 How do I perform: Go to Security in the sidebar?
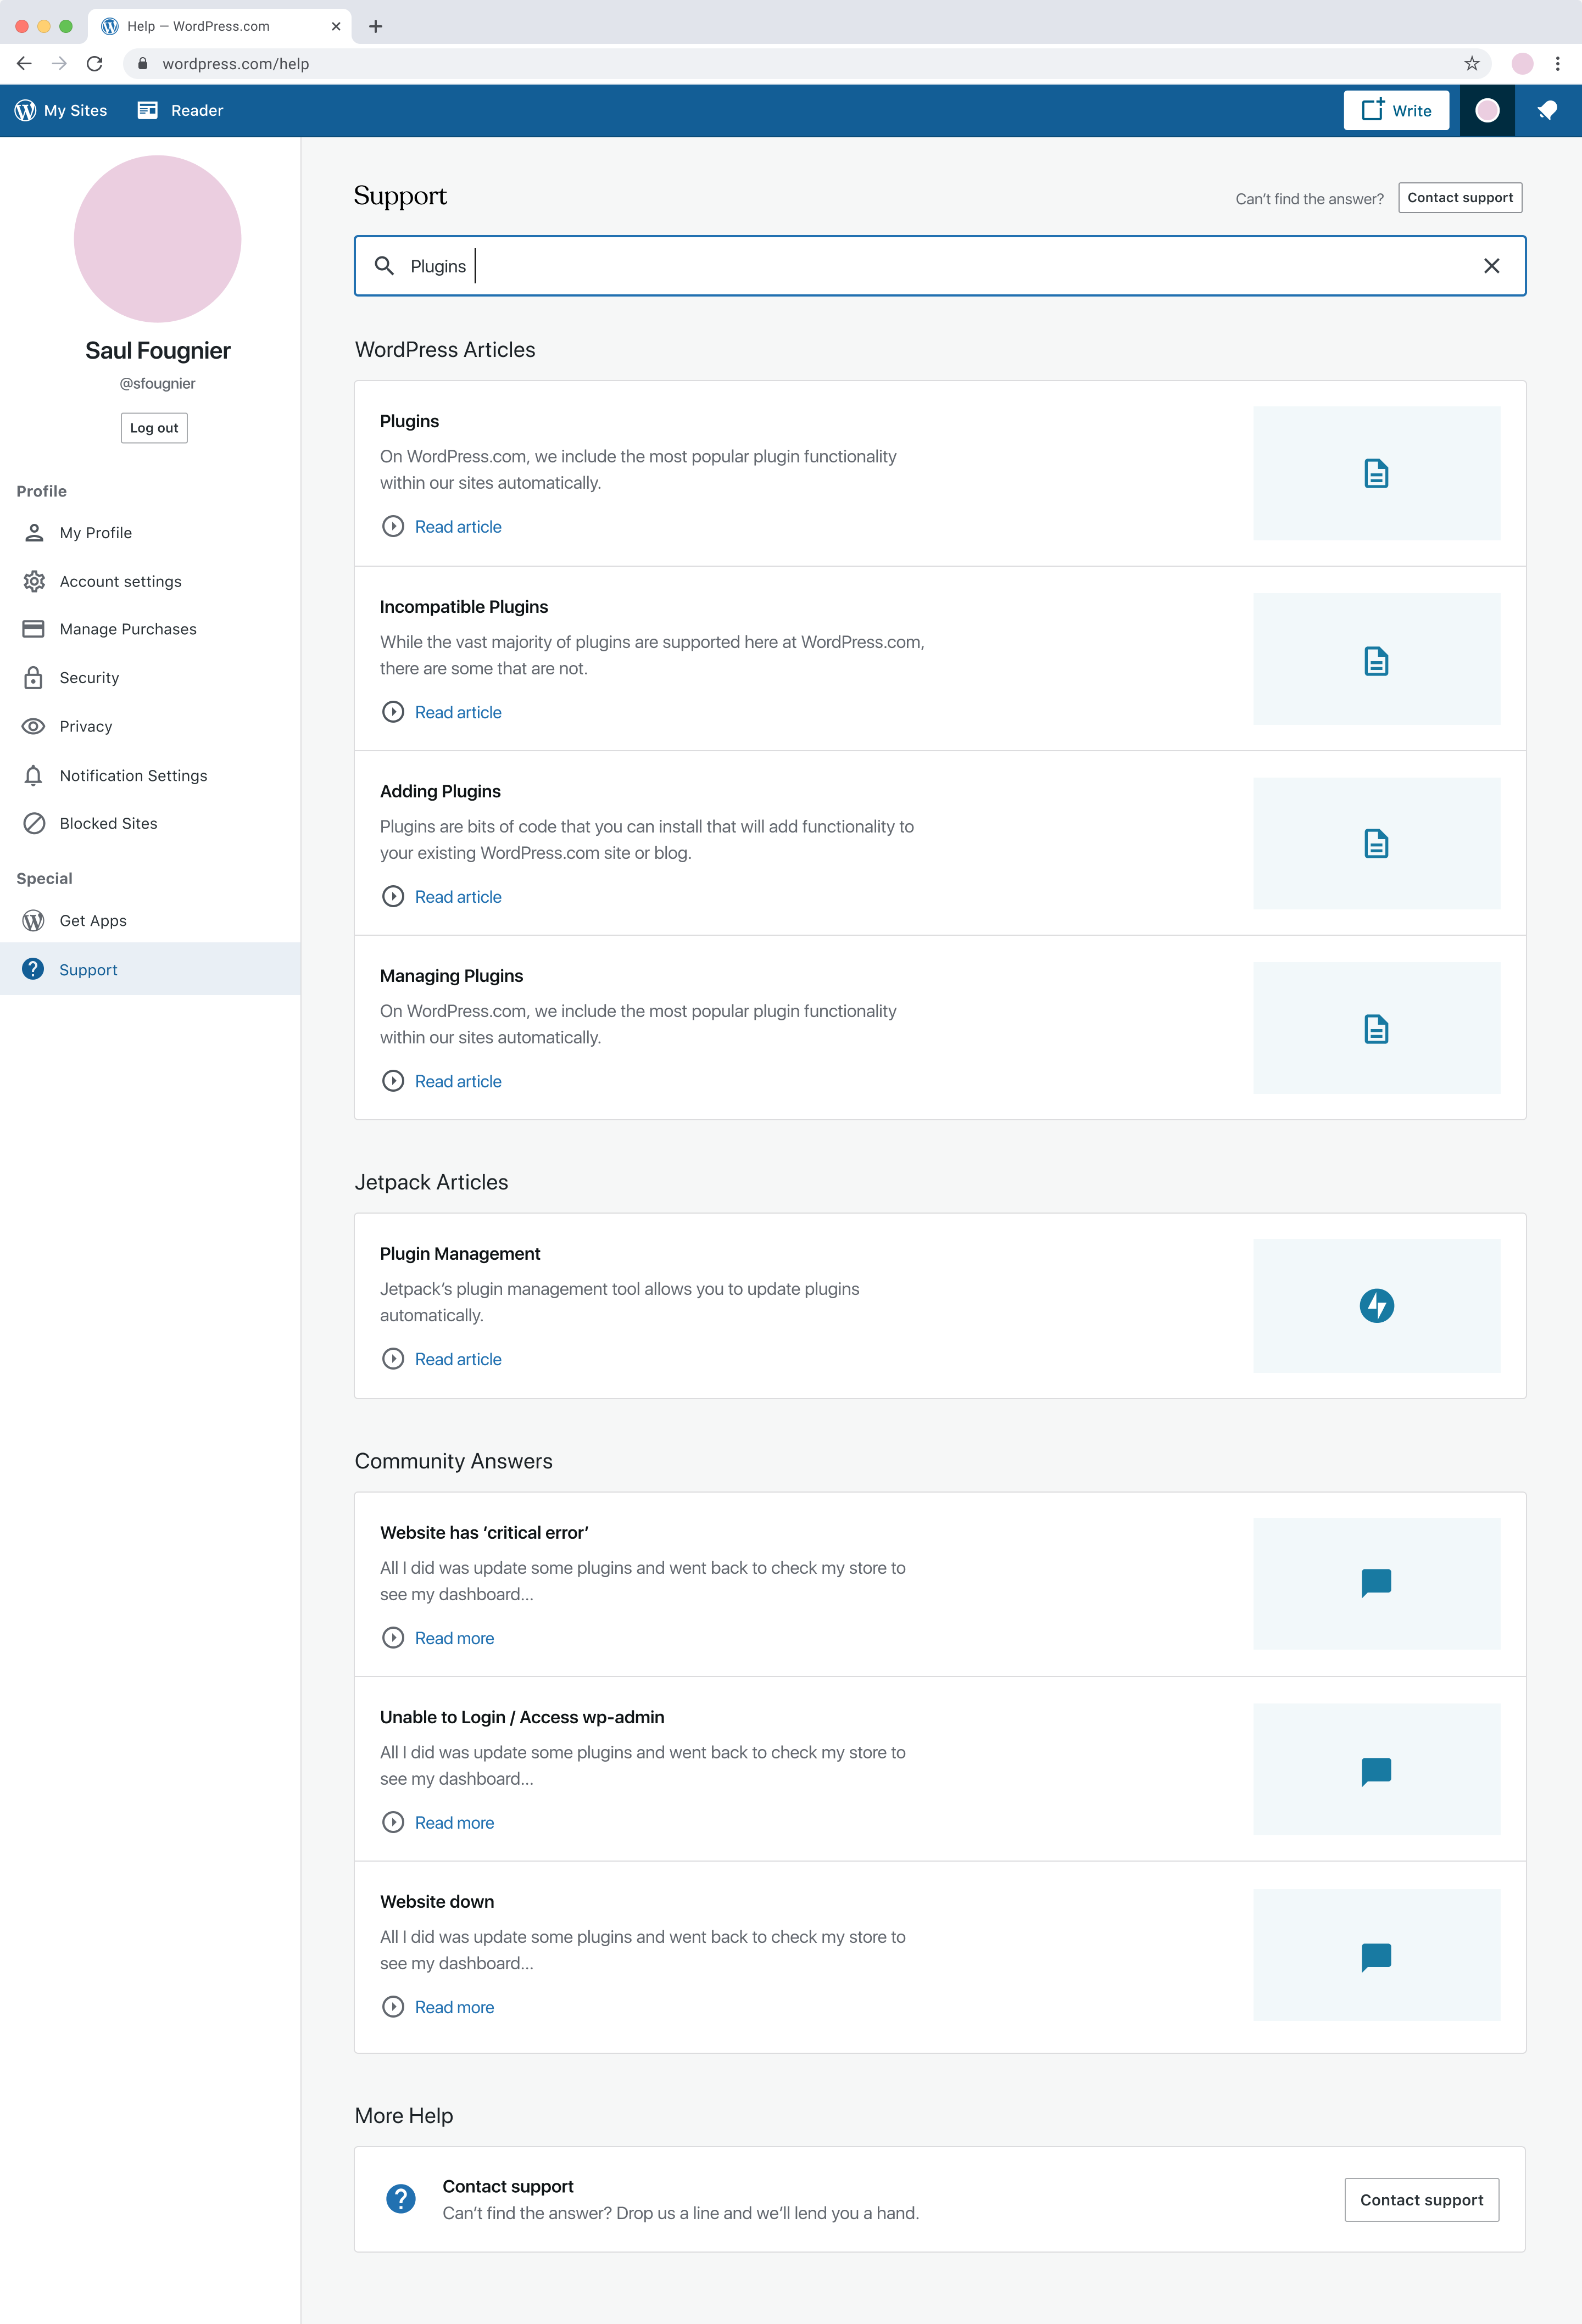point(89,678)
